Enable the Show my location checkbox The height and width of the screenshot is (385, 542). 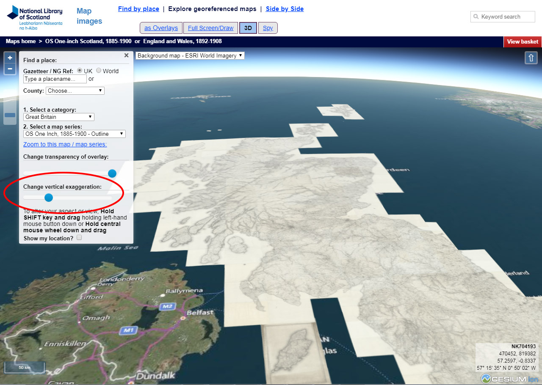[x=79, y=238]
